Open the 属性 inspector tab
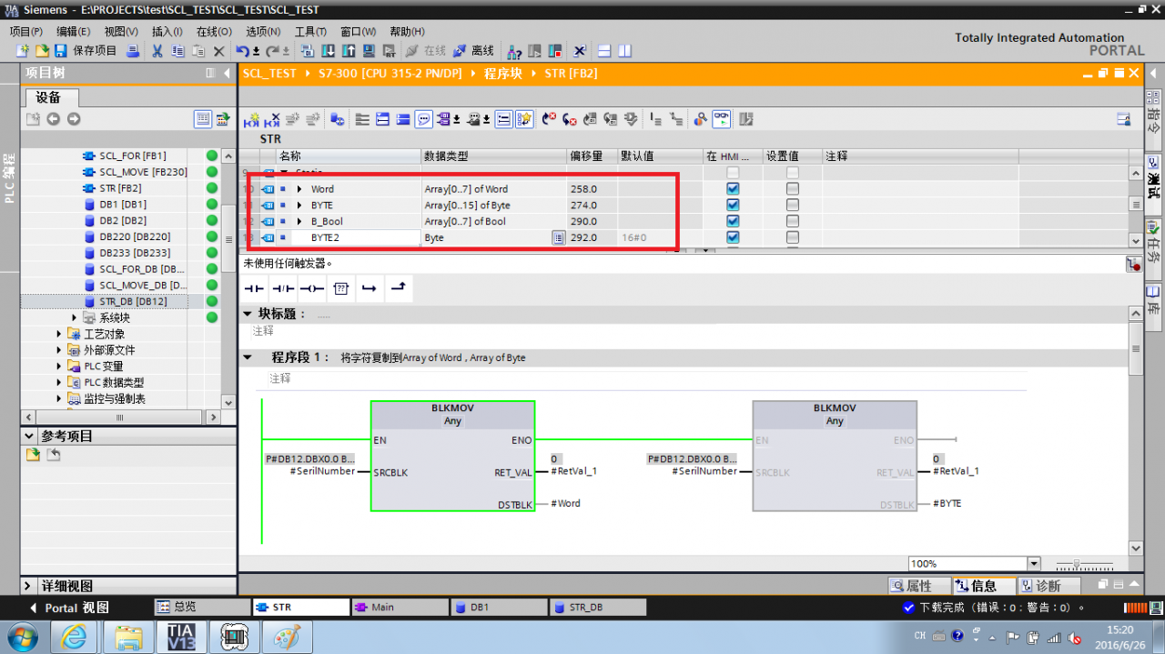Image resolution: width=1165 pixels, height=654 pixels. pyautogui.click(x=918, y=586)
